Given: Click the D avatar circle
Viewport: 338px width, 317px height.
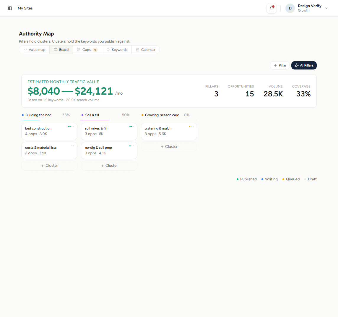Looking at the screenshot, I should (290, 8).
